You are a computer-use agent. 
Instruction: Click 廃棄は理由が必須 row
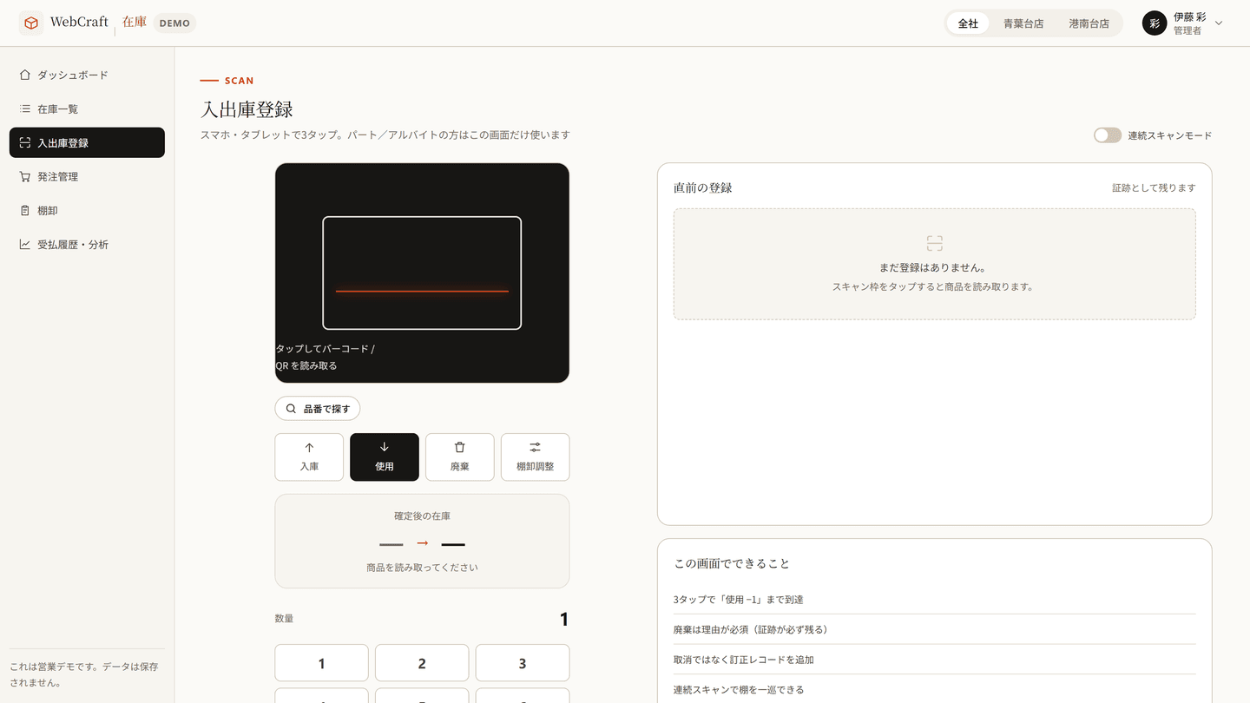[934, 629]
